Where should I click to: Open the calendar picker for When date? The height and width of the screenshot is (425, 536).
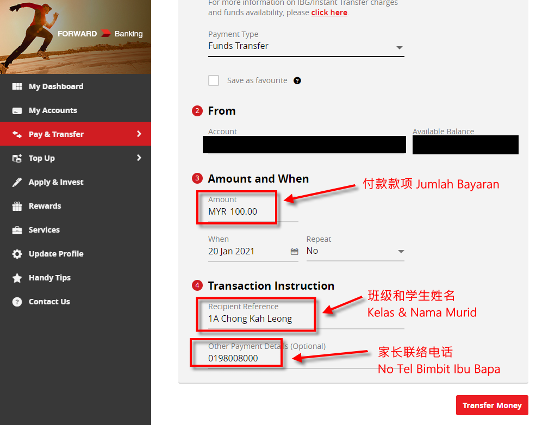point(294,251)
